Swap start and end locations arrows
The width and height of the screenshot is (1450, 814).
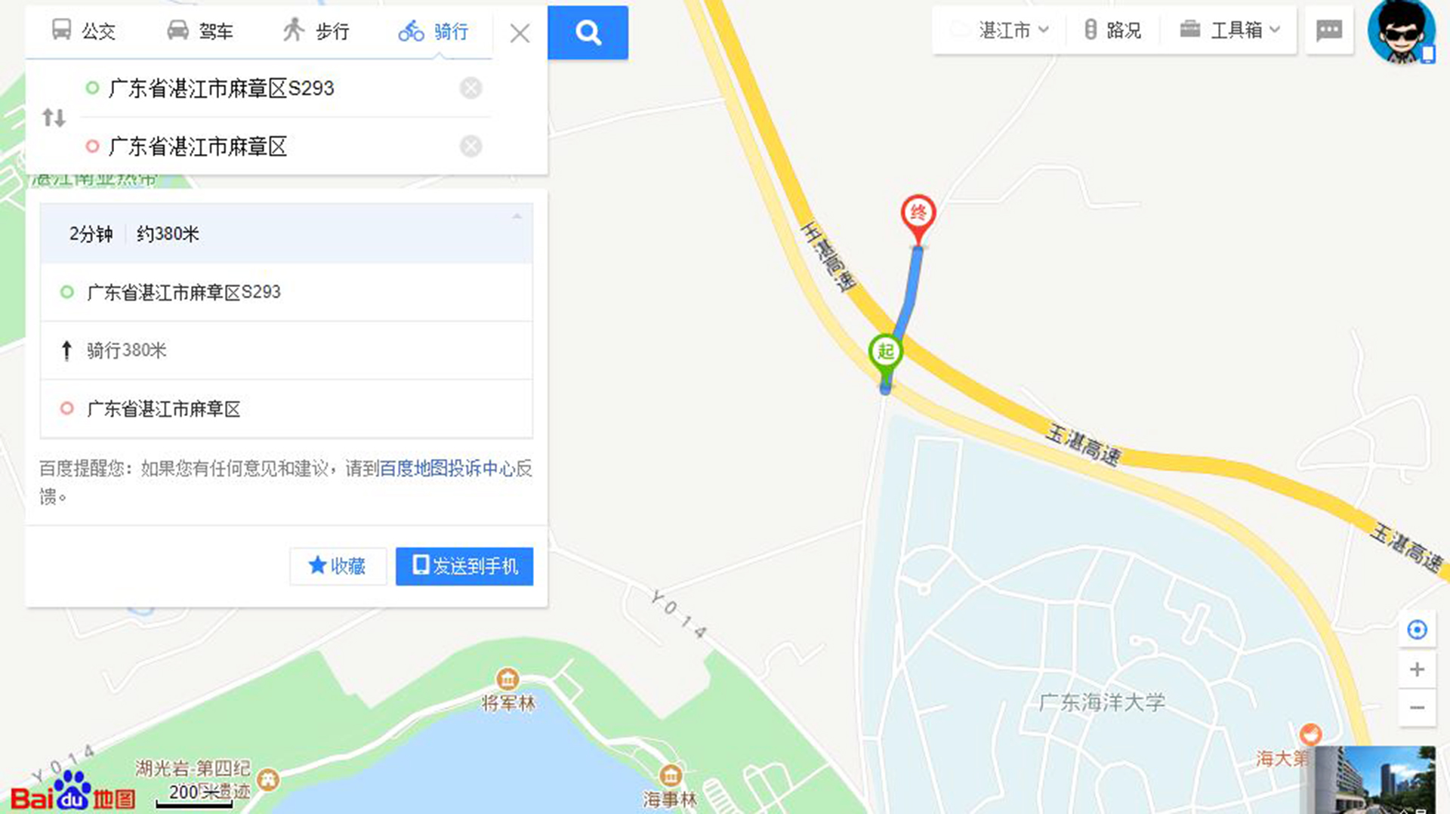(x=54, y=117)
